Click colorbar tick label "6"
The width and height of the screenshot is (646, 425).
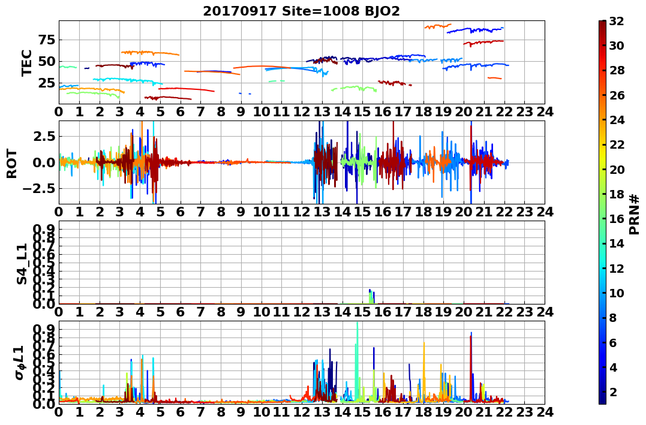[x=613, y=342]
